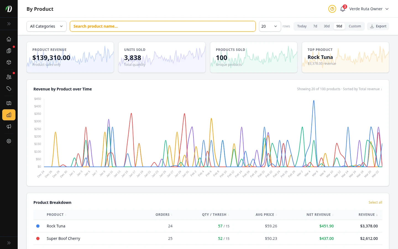
Task: Click the Export button
Action: pyautogui.click(x=378, y=26)
